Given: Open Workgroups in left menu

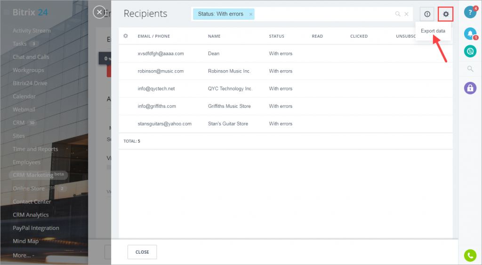Looking at the screenshot, I should tap(28, 70).
